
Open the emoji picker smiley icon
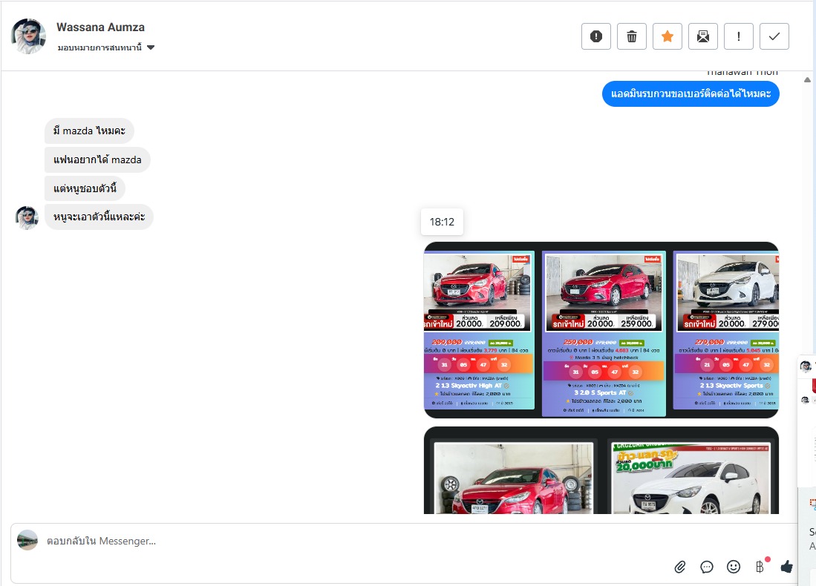(734, 567)
